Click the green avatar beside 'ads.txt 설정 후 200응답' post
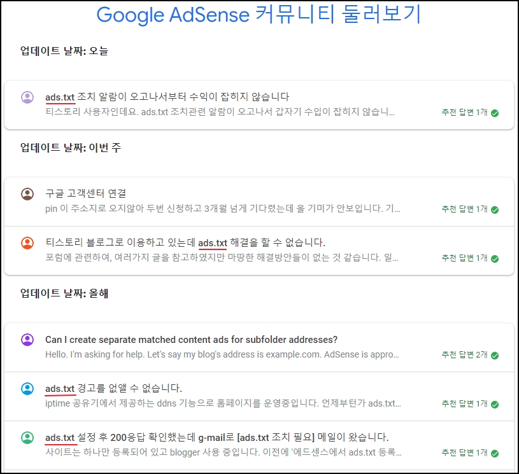This screenshot has height=474, width=519. click(x=27, y=437)
